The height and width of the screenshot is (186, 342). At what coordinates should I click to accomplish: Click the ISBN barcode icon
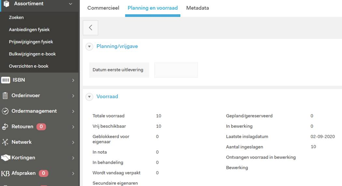[x=6, y=80]
